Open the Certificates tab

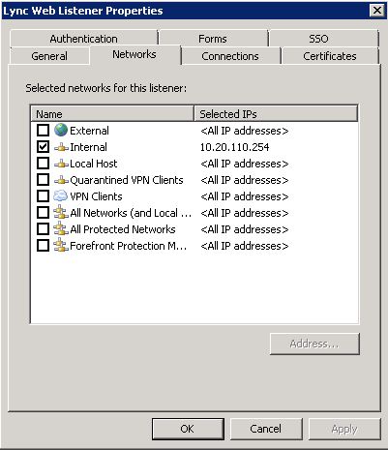coord(330,56)
